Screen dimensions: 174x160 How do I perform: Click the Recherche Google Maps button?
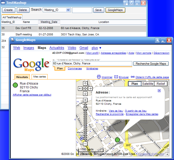pyautogui.click(x=151, y=64)
